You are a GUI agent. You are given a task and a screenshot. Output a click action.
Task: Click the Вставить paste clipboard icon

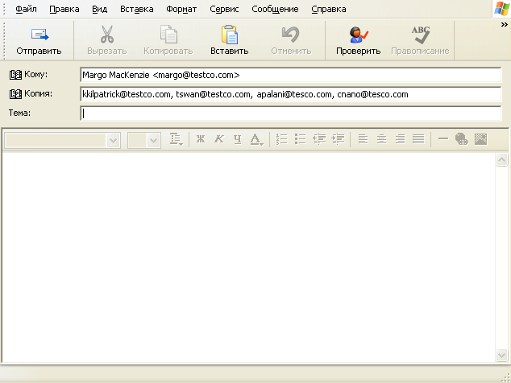[230, 35]
